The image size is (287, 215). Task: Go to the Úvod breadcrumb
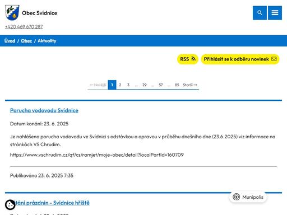point(10,41)
